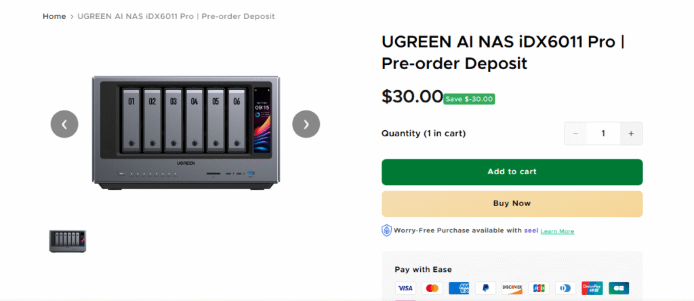694x301 pixels.
Task: Click the JCB card icon
Action: click(x=539, y=288)
